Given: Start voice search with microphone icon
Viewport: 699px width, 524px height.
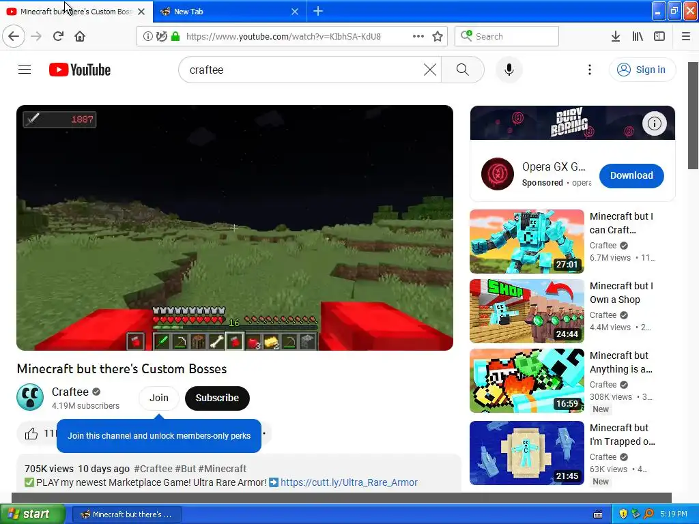Looking at the screenshot, I should [x=509, y=70].
